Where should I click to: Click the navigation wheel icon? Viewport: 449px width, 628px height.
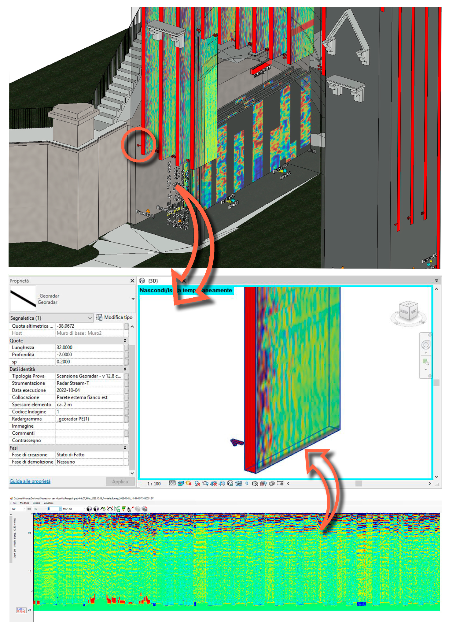[x=425, y=345]
